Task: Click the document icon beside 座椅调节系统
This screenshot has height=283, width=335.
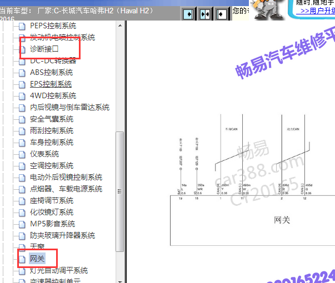Action: tap(22, 201)
